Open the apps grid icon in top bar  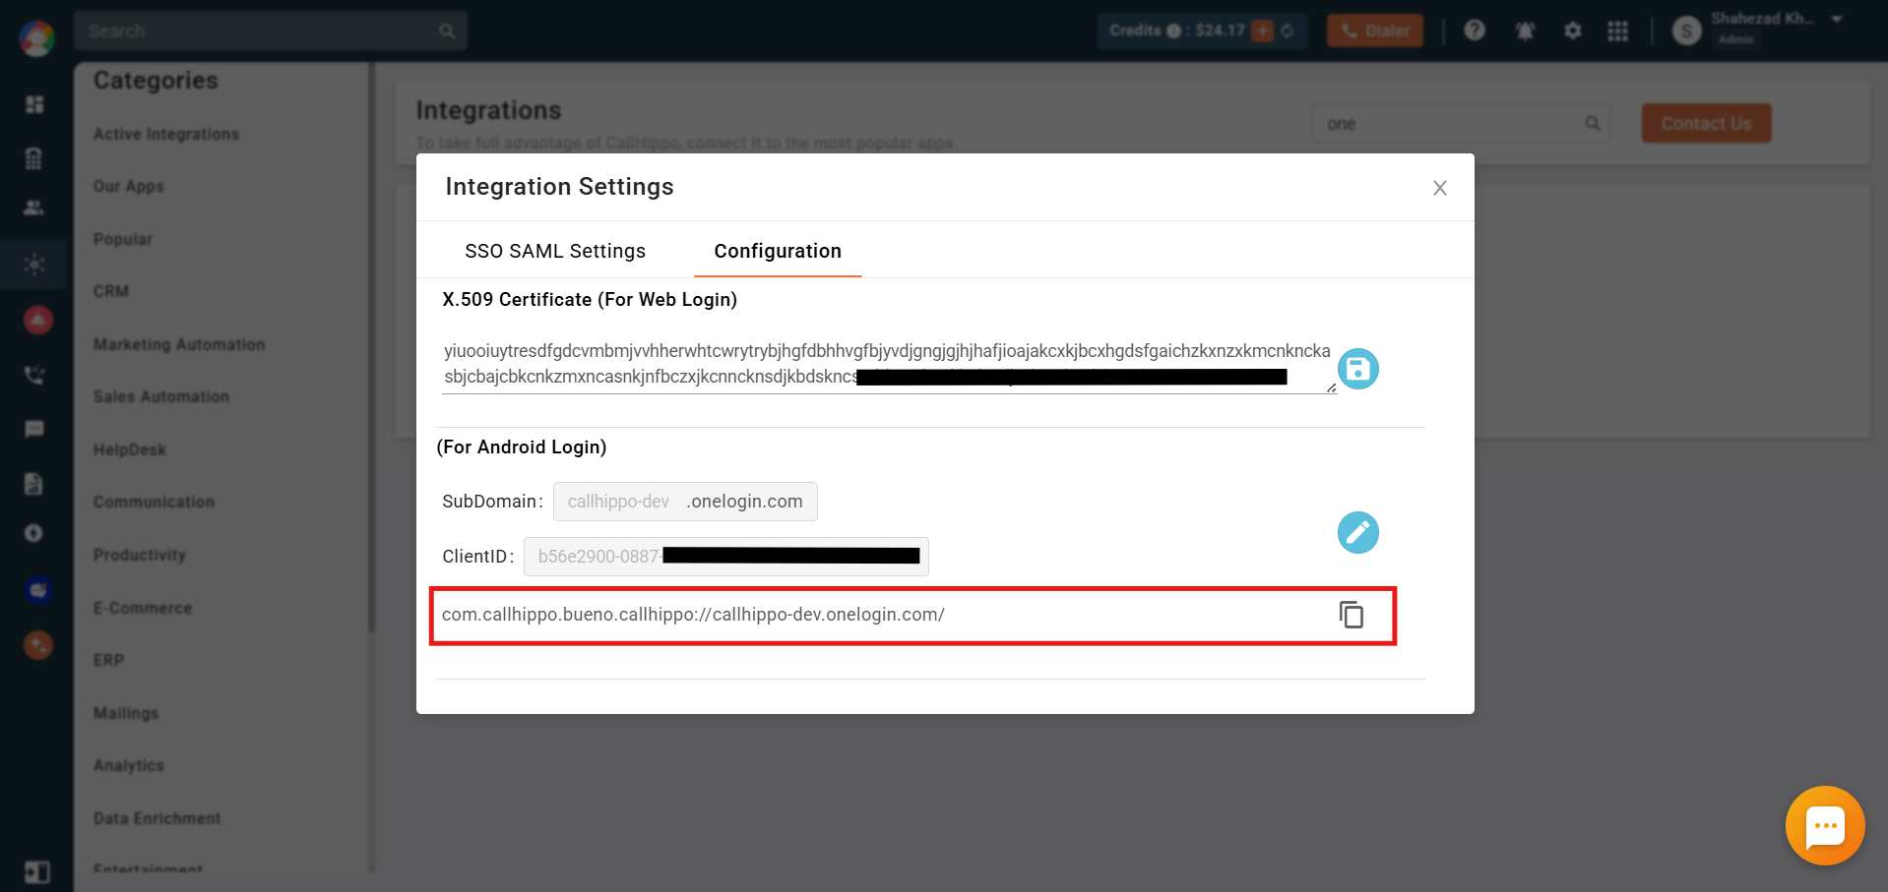[x=1618, y=30]
